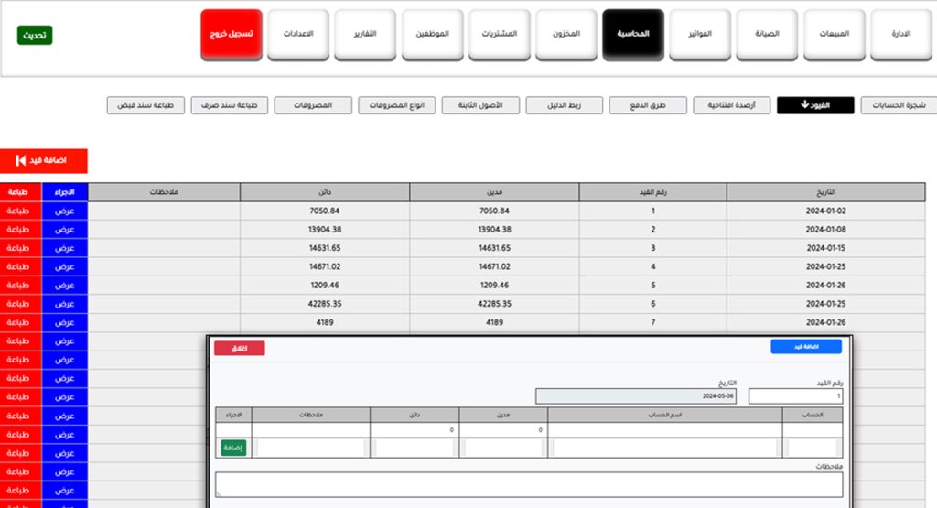The height and width of the screenshot is (508, 937).
Task: Click the blue اضافة قيد dialog button
Action: (804, 347)
